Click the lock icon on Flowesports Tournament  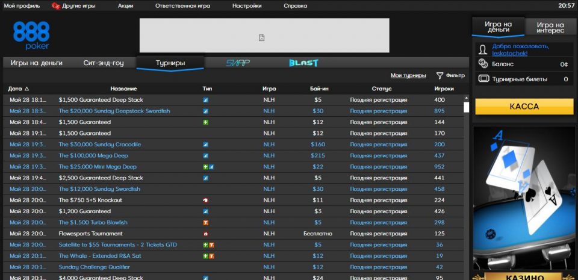click(205, 234)
